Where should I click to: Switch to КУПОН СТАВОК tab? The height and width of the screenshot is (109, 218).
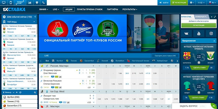click(187, 17)
